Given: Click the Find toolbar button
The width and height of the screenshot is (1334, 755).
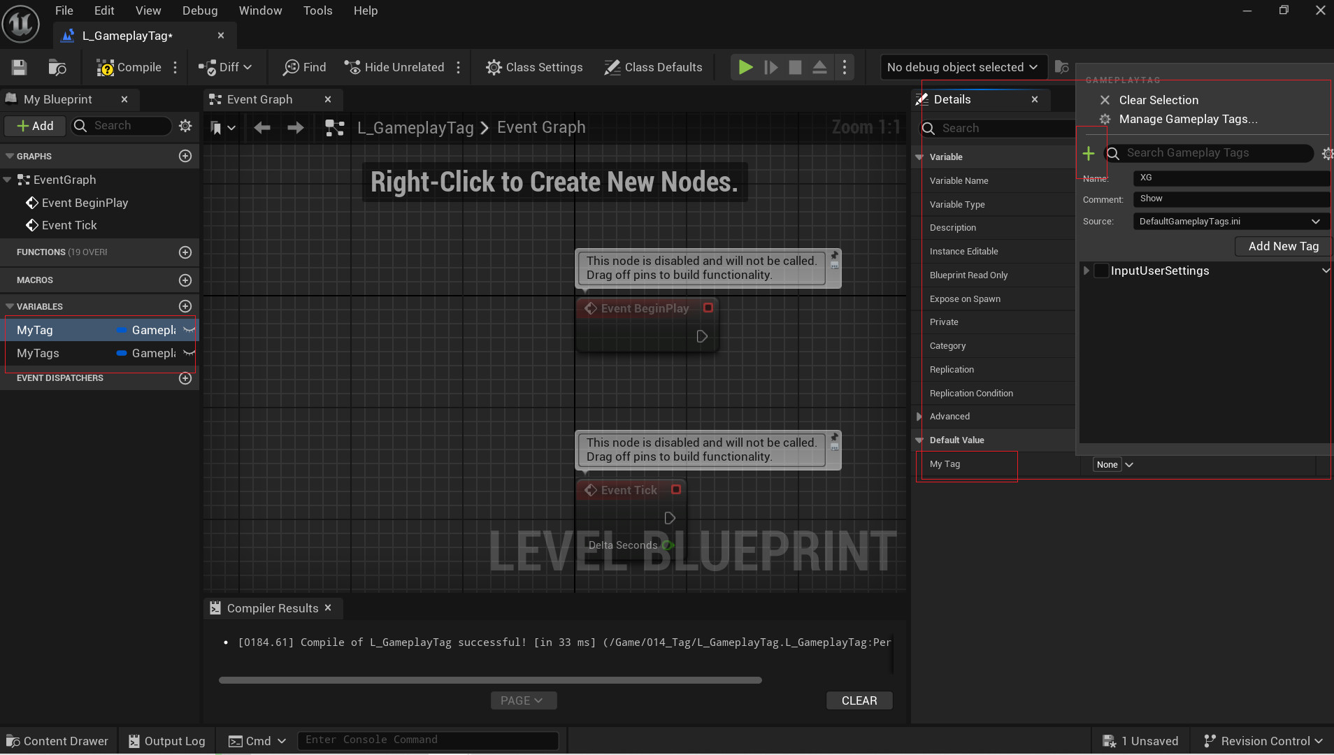Looking at the screenshot, I should 305,67.
